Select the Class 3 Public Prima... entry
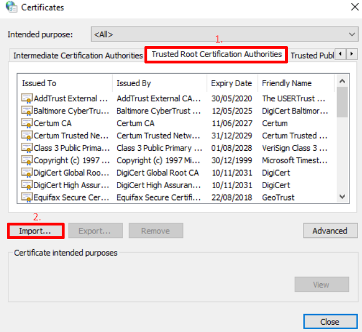Screen dimensions: 362x332 click(71, 148)
